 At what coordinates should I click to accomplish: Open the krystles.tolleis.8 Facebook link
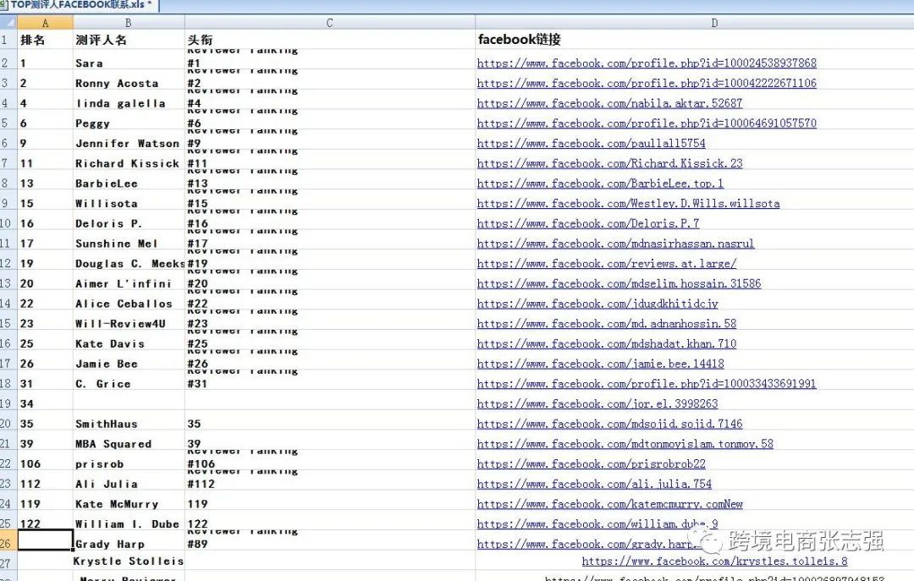point(714,562)
